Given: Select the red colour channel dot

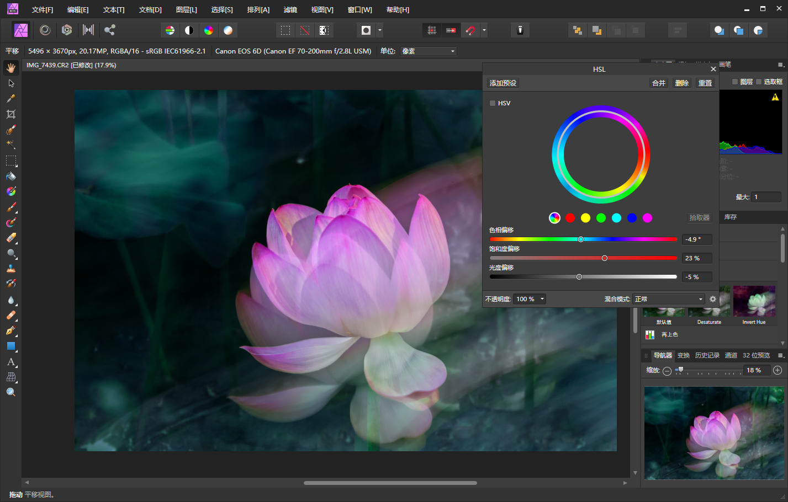Looking at the screenshot, I should (x=570, y=218).
